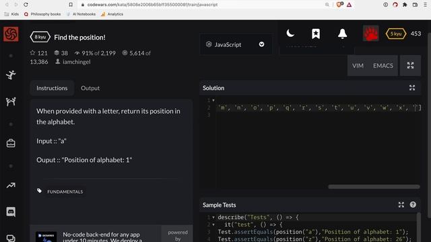Image resolution: width=431 pixels, height=242 pixels.
Task: Open the extensions puzzle piece icon
Action: click(x=405, y=5)
